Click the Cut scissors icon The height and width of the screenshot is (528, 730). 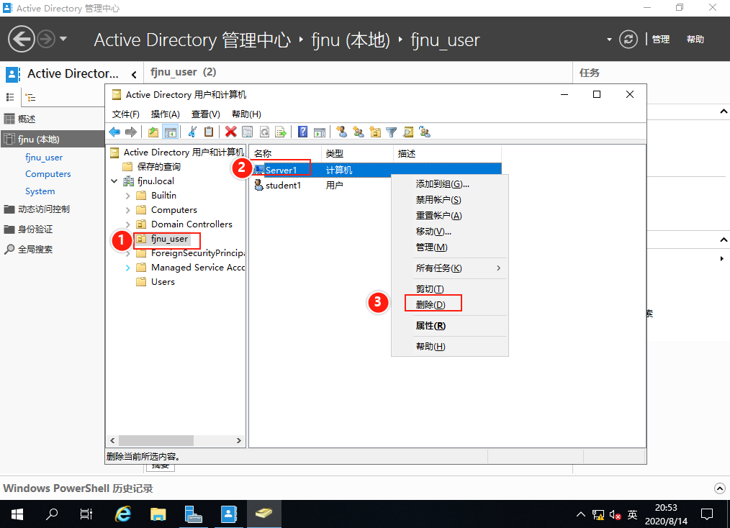tap(191, 132)
